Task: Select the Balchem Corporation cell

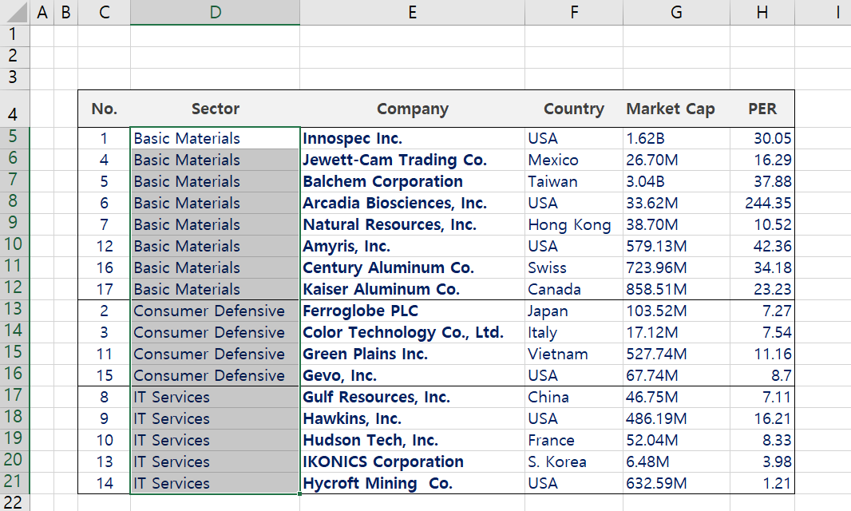Action: pyautogui.click(x=413, y=181)
